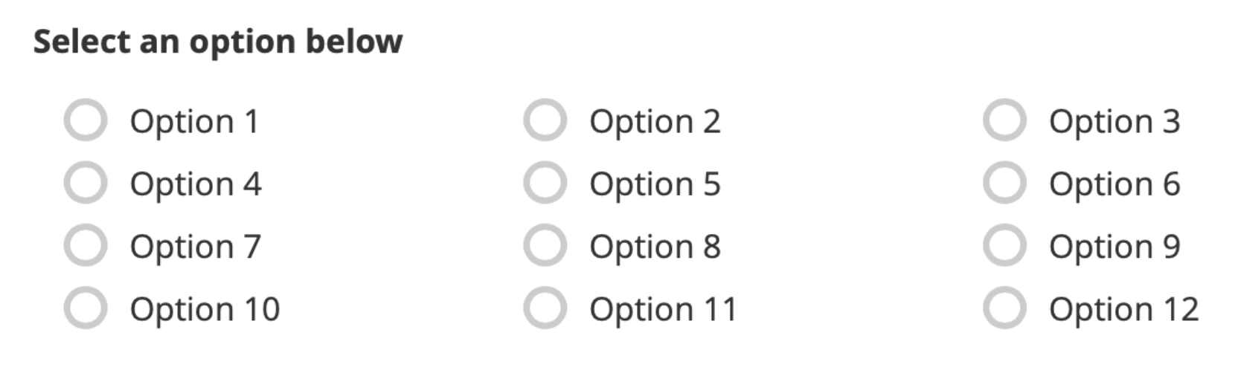Click the "Option 1" text label

pos(194,121)
